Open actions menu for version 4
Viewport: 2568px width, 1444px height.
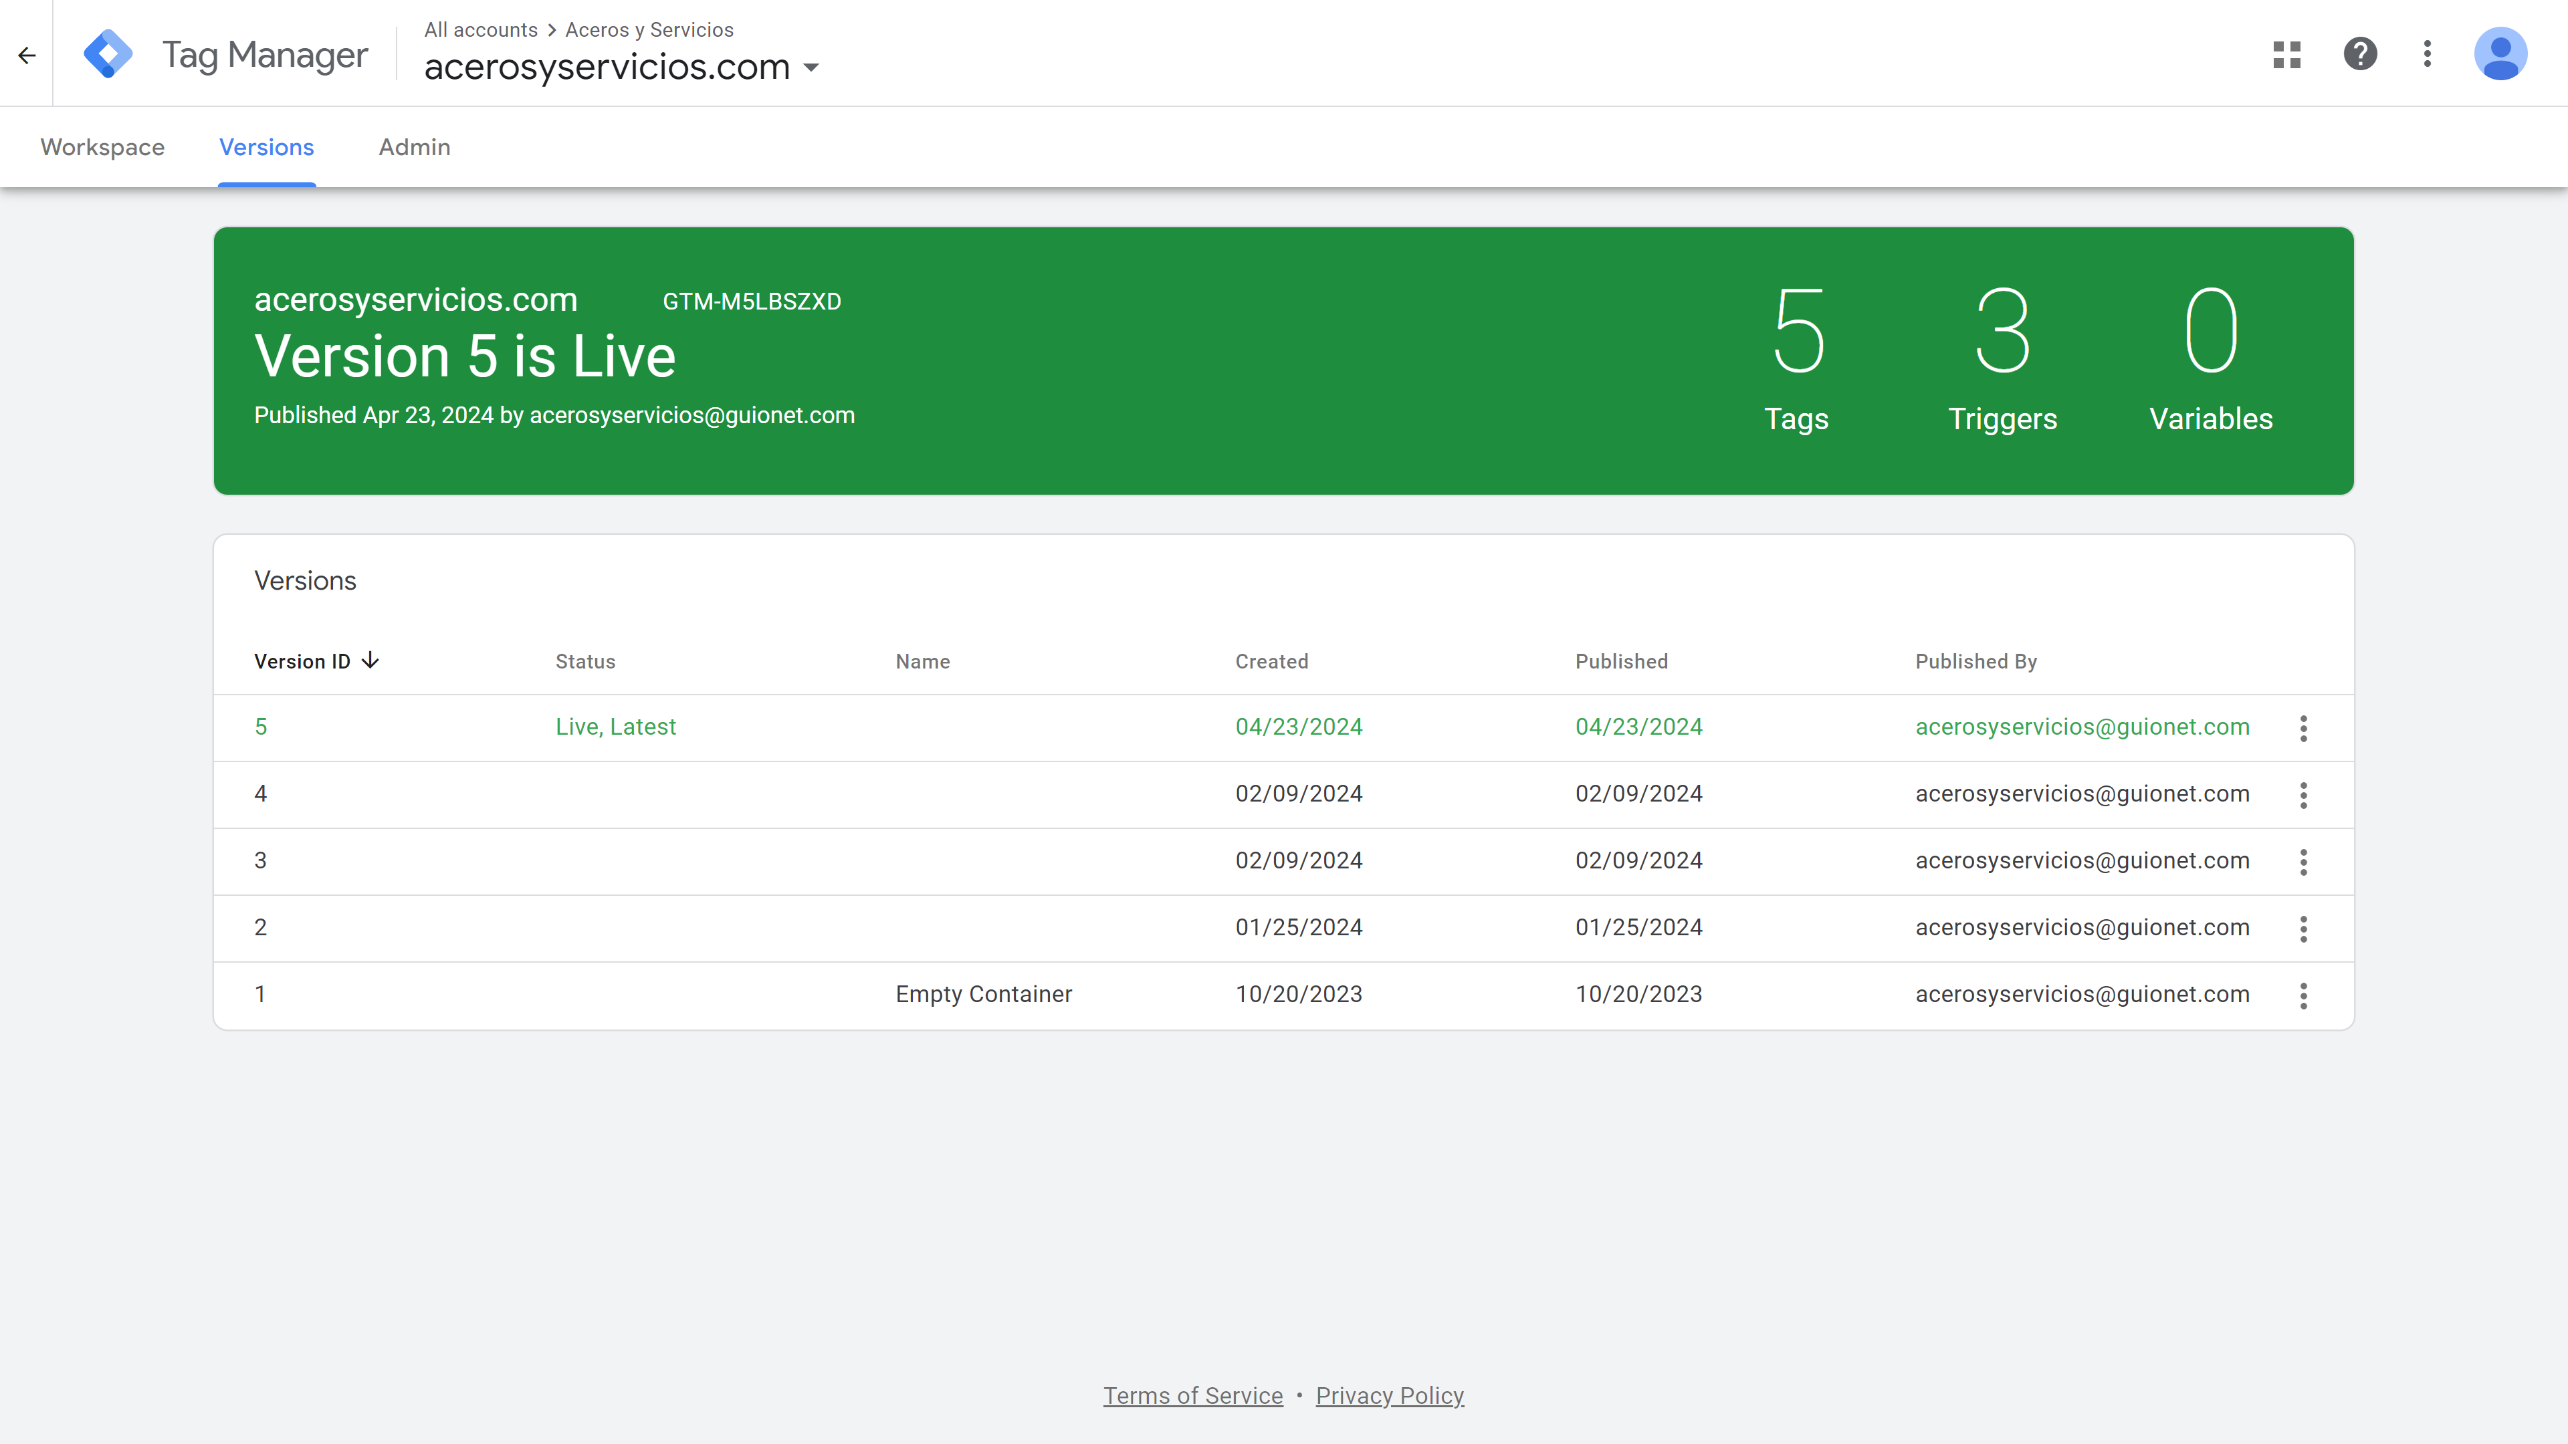tap(2303, 796)
